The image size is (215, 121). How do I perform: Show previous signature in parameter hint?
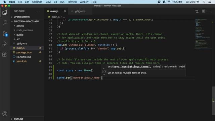104,69
